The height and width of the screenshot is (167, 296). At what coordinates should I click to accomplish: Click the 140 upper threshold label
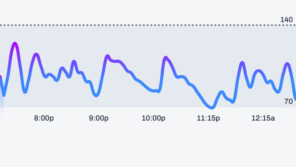[x=286, y=20]
